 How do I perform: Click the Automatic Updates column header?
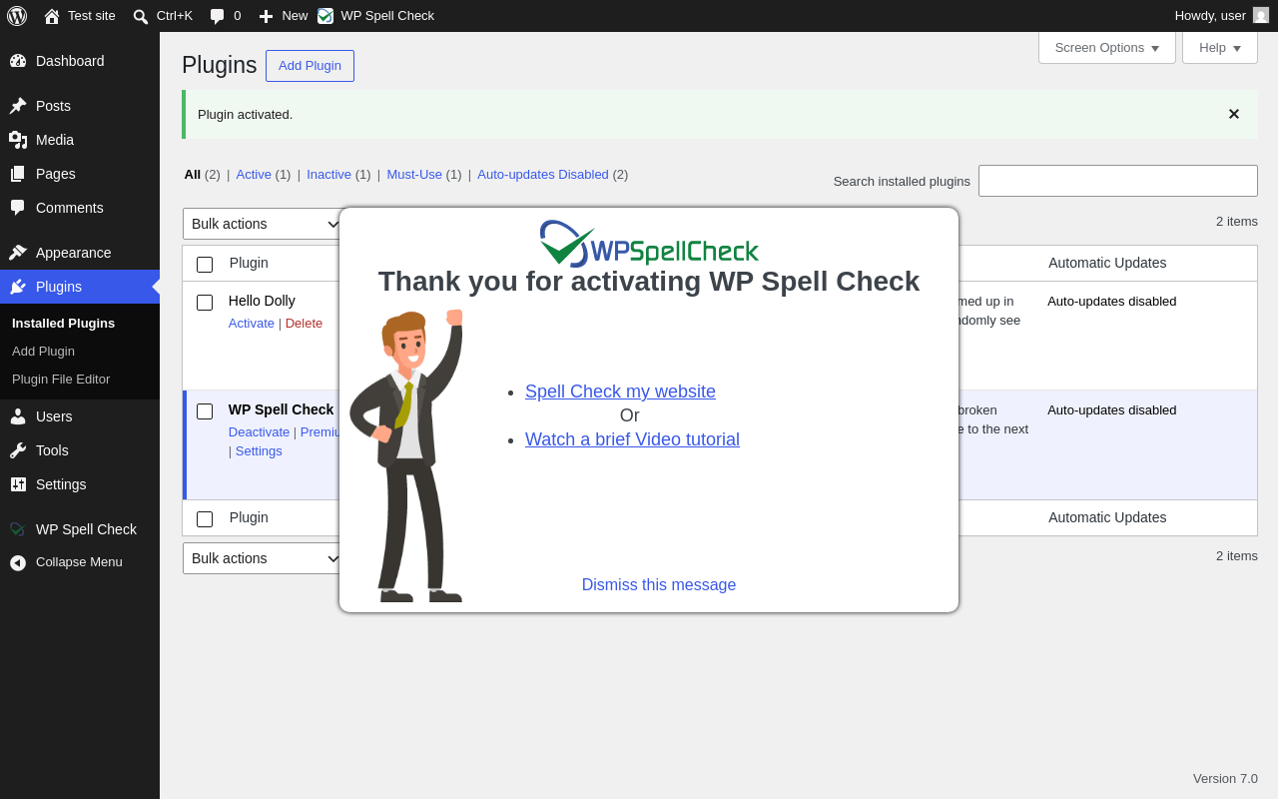point(1107,263)
